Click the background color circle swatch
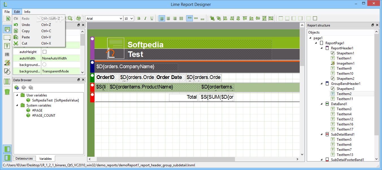This screenshot has width=382, height=170. click(44, 65)
